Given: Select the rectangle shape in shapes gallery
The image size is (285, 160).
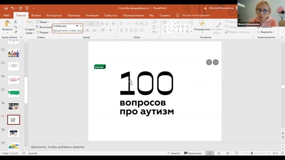Looking at the screenshot, I should tap(178, 22).
